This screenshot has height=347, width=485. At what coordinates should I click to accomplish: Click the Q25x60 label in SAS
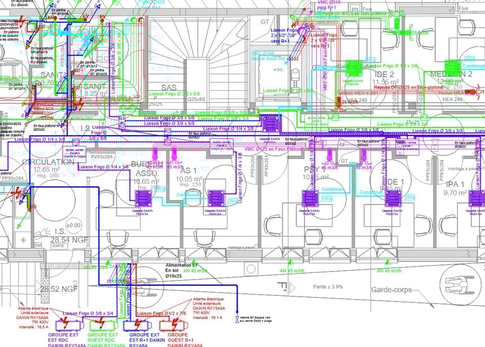click(x=196, y=100)
